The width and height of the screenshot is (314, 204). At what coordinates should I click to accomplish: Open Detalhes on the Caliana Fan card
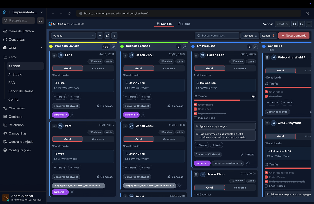tap(237, 62)
